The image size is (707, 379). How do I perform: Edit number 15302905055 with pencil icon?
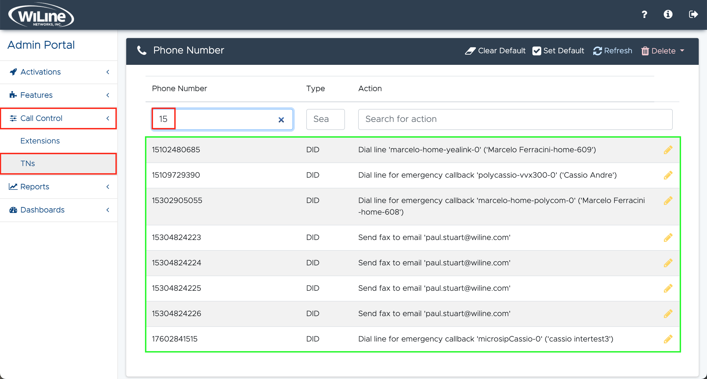click(x=668, y=201)
